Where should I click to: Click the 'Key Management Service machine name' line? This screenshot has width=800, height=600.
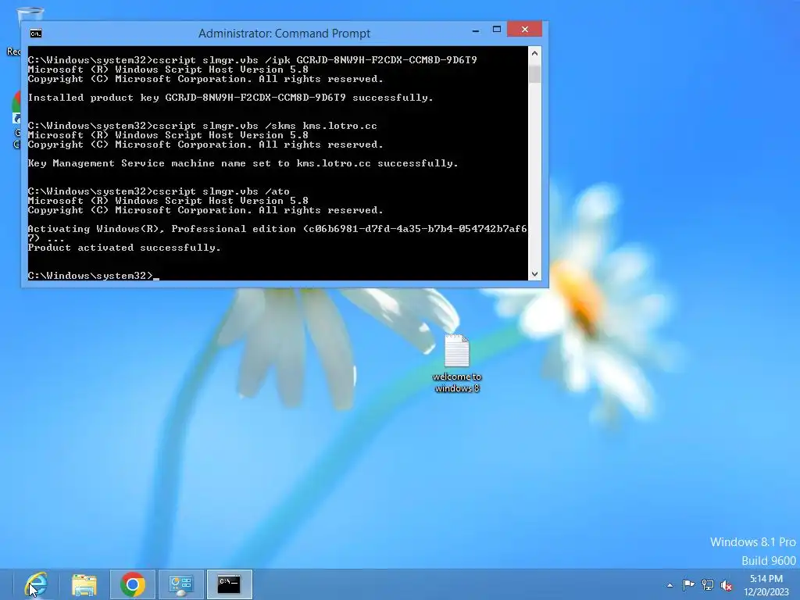coord(243,163)
